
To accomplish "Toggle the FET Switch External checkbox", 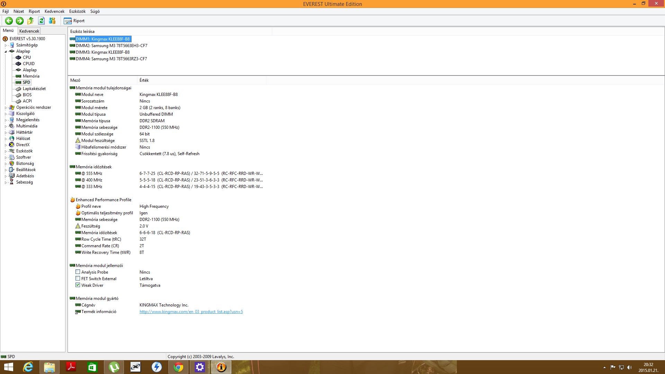I will pyautogui.click(x=78, y=279).
